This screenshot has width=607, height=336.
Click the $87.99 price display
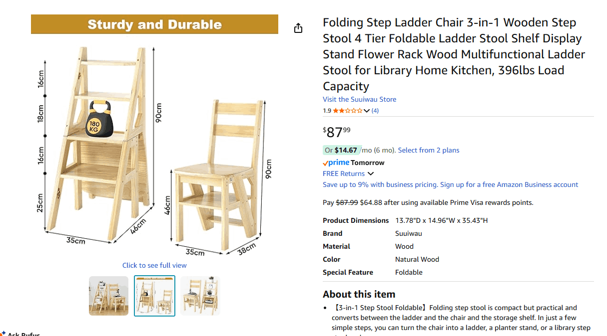coord(338,132)
